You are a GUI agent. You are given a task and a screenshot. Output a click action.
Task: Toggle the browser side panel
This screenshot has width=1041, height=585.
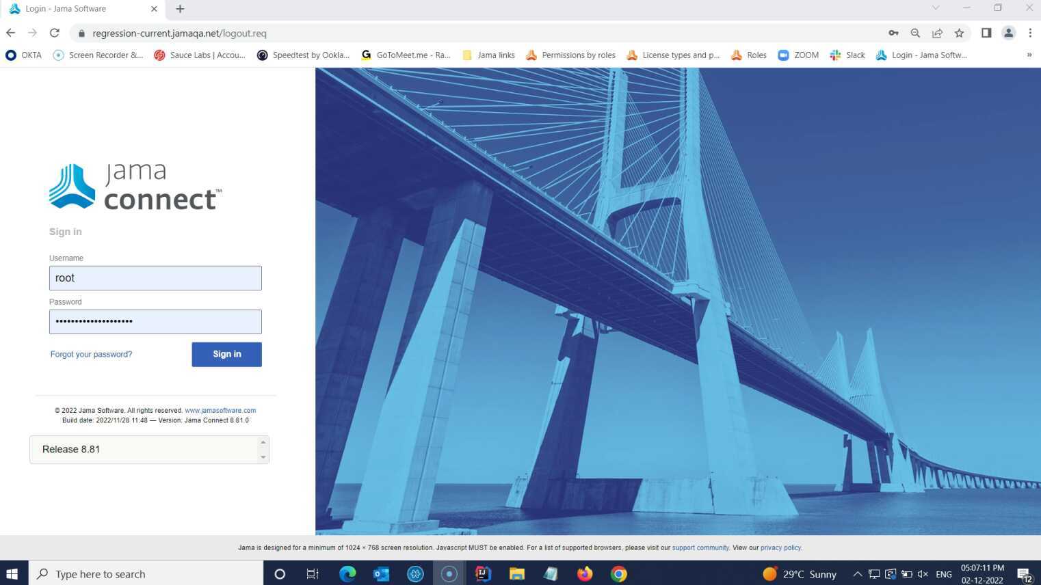pyautogui.click(x=986, y=33)
